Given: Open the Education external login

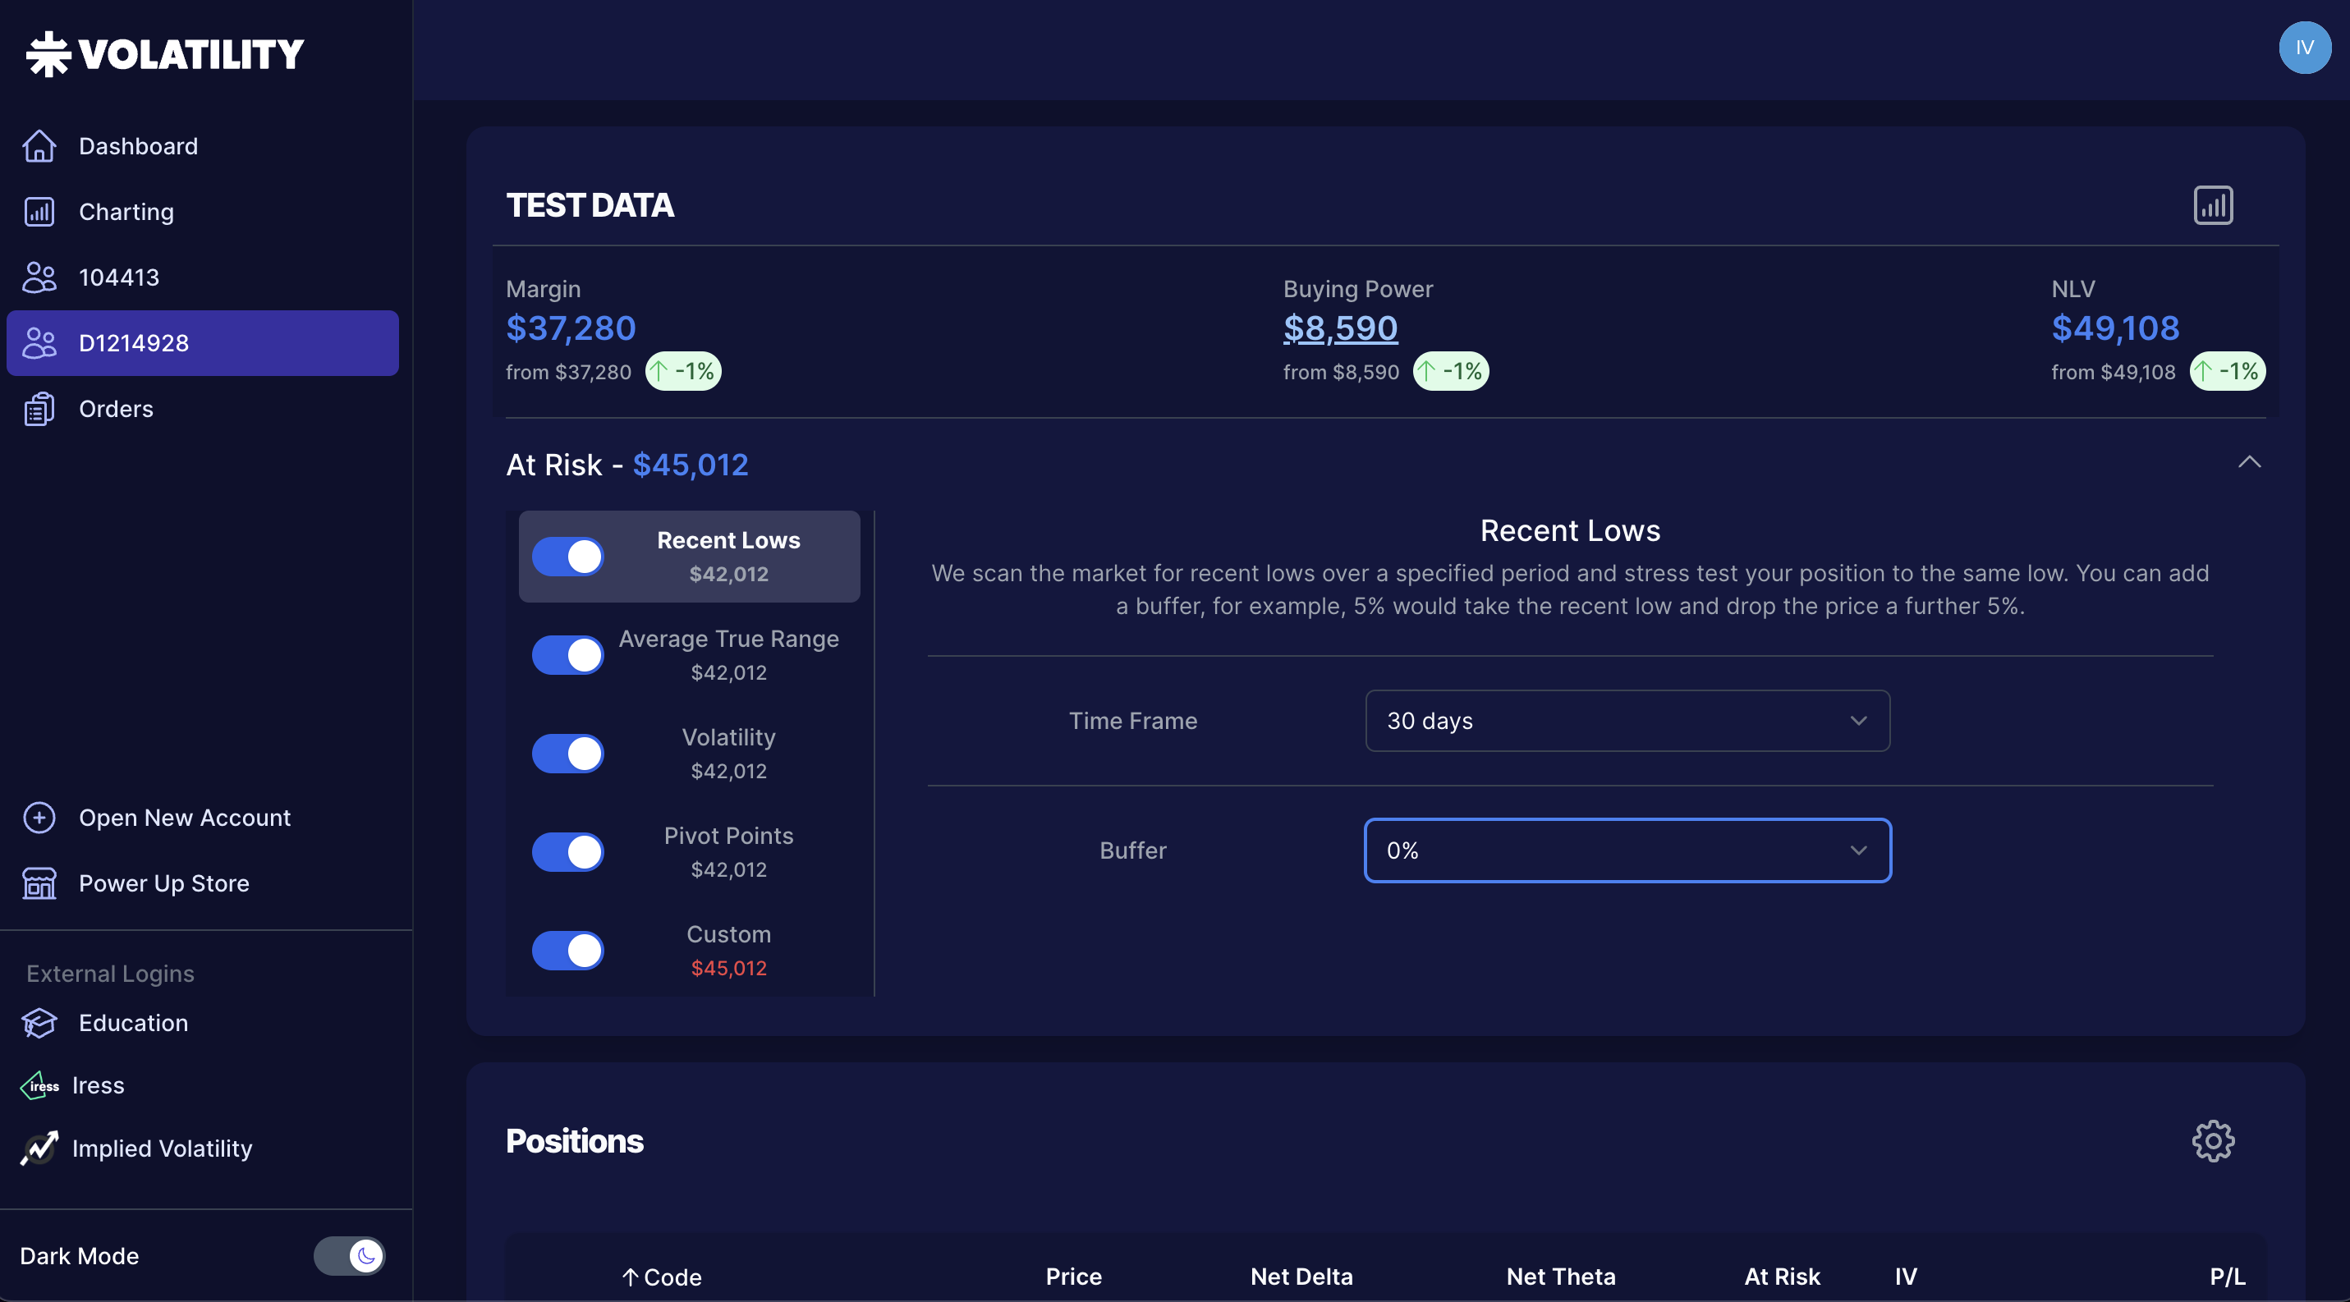Looking at the screenshot, I should (x=132, y=1023).
